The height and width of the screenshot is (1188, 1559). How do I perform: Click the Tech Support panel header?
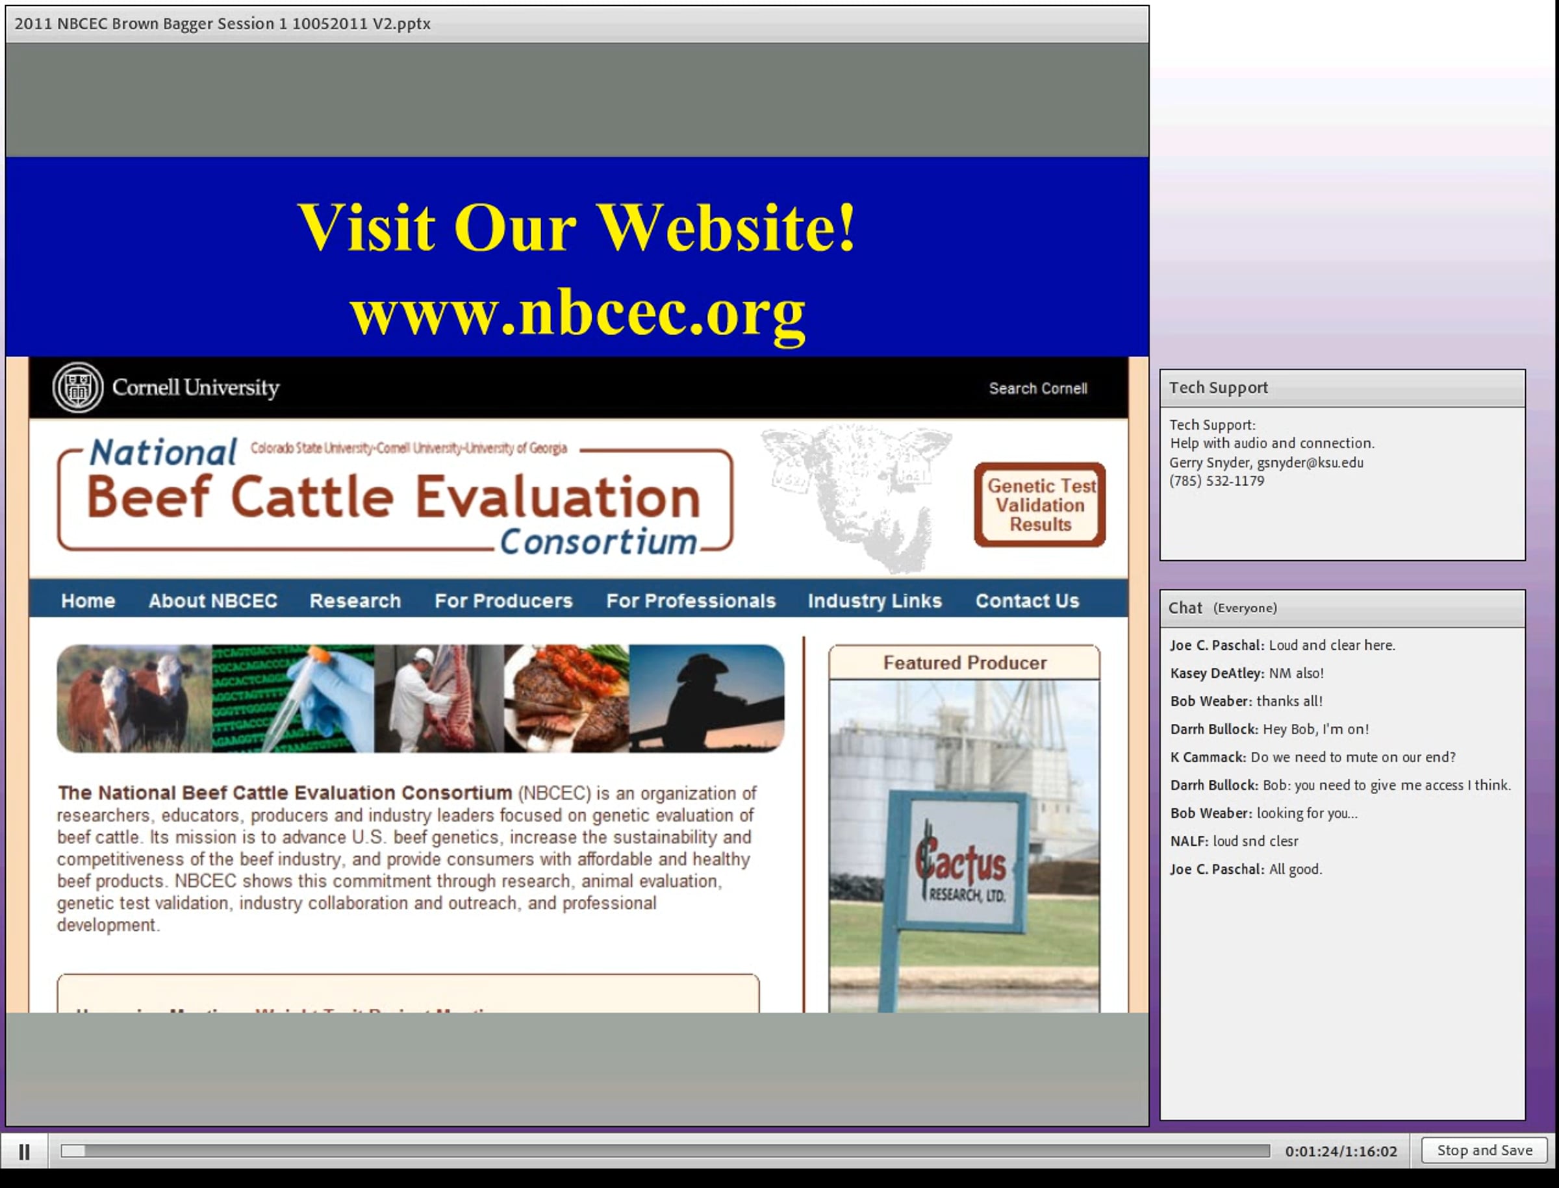[1343, 388]
